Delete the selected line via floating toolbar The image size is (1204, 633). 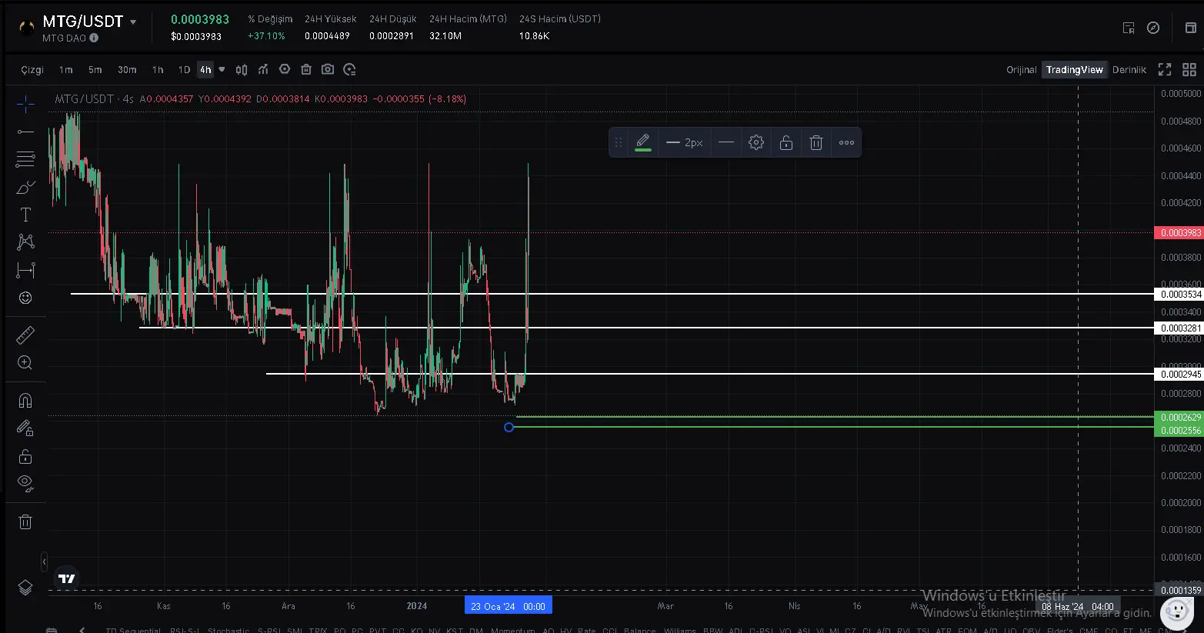coord(816,142)
